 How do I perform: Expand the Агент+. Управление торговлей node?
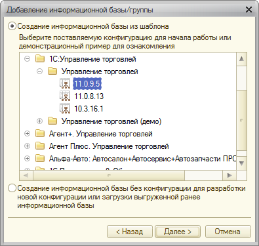click(27, 134)
